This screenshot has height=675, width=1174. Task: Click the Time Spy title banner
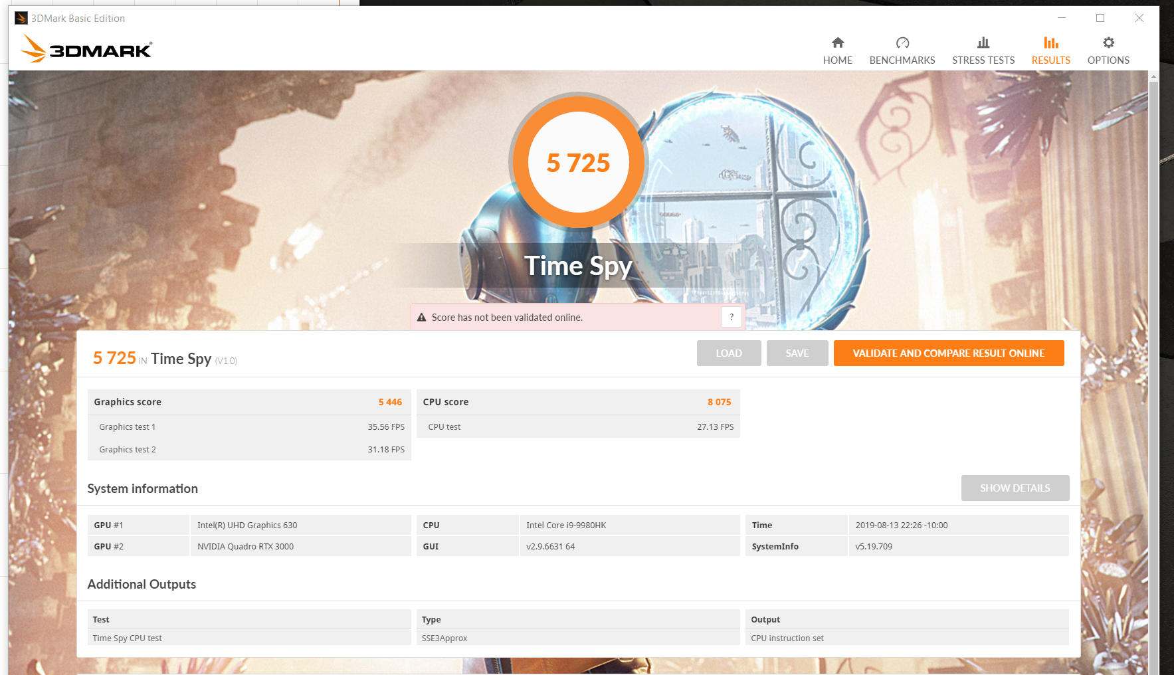pyautogui.click(x=578, y=266)
